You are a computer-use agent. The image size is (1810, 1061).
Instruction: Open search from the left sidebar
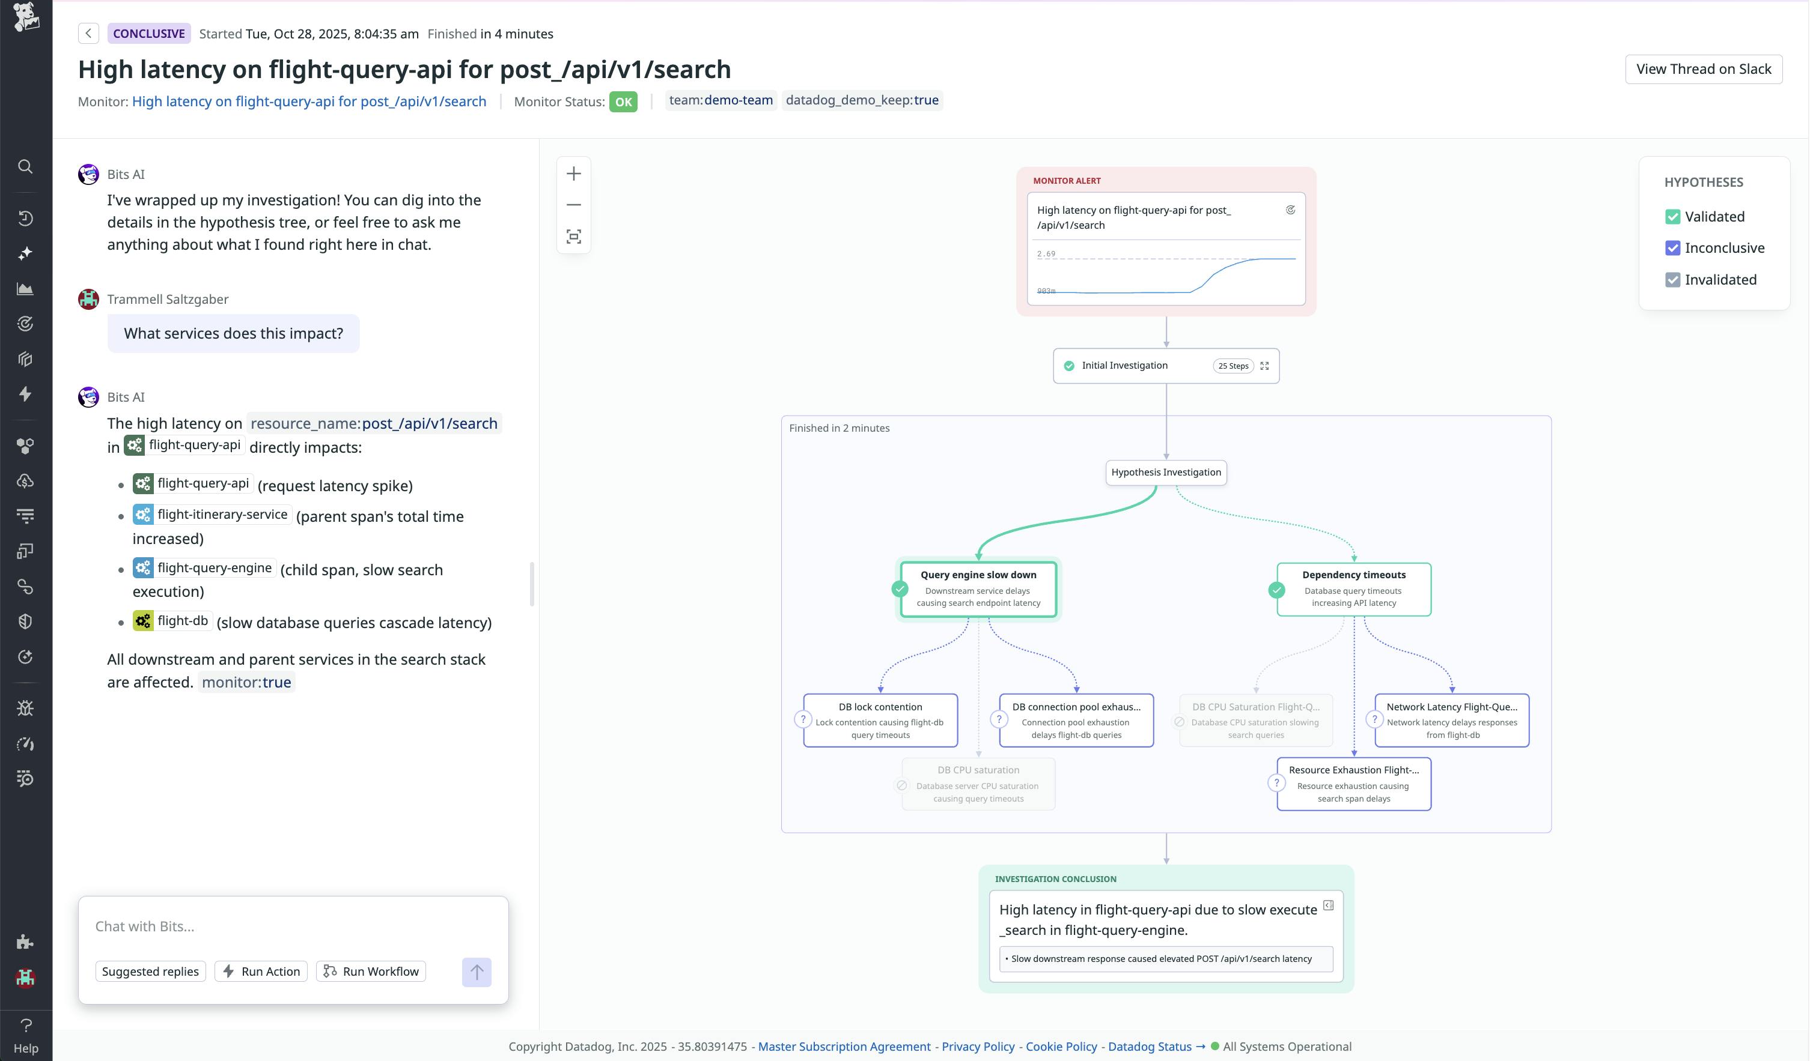(25, 166)
